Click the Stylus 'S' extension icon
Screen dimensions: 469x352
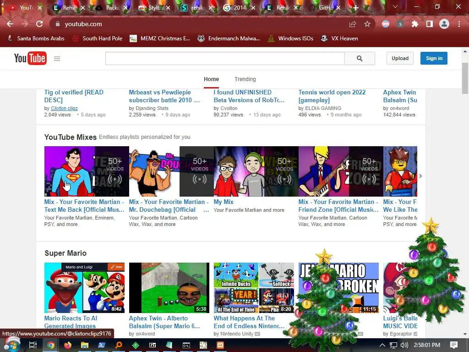point(400,24)
